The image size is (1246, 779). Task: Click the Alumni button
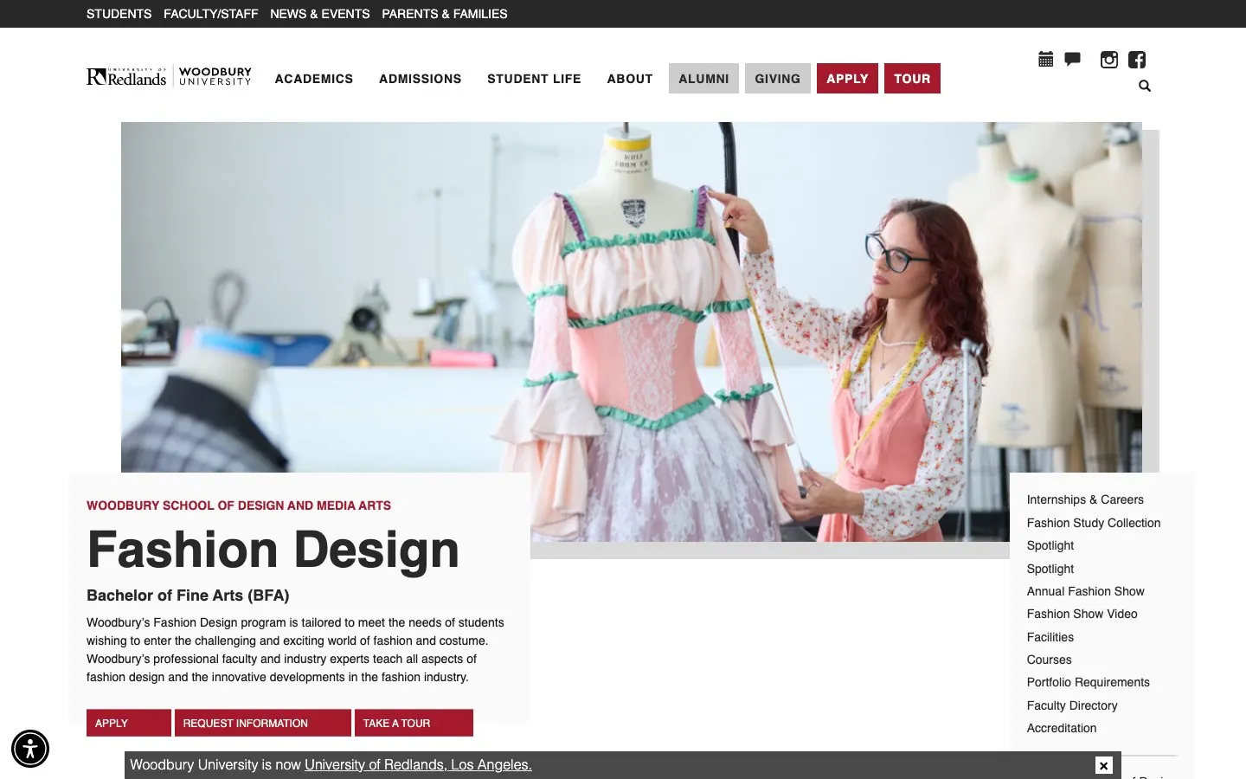703,79
